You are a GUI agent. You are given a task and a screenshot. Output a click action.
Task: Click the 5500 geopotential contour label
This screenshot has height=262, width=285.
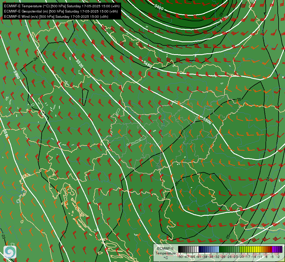click(x=207, y=121)
